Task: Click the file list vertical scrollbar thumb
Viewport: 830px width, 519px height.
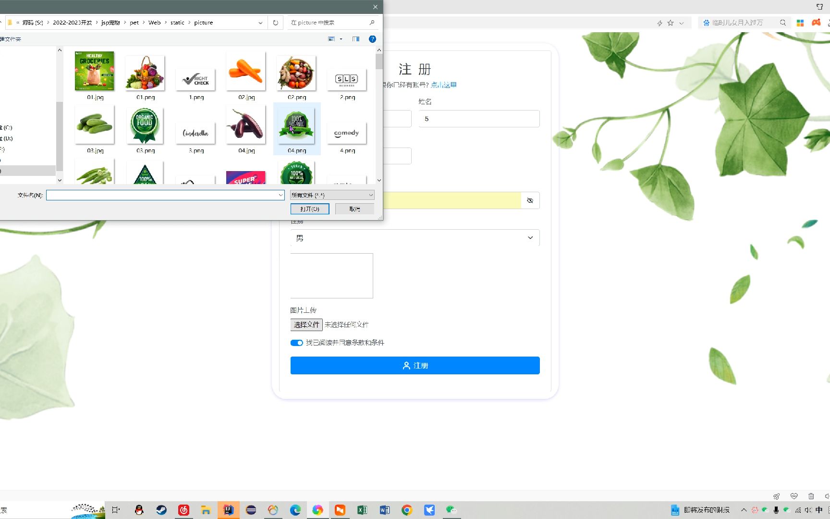Action: pyautogui.click(x=379, y=62)
